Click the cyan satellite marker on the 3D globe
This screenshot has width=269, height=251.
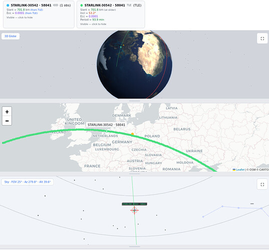click(121, 47)
